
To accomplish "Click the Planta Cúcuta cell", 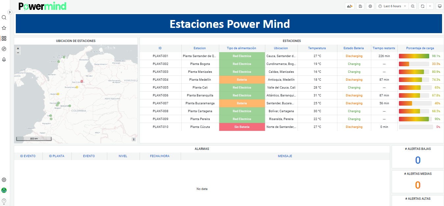I will (200, 127).
